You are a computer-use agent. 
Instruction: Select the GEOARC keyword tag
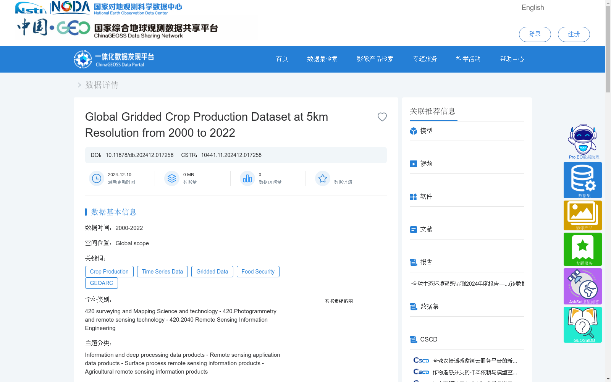[x=102, y=283]
